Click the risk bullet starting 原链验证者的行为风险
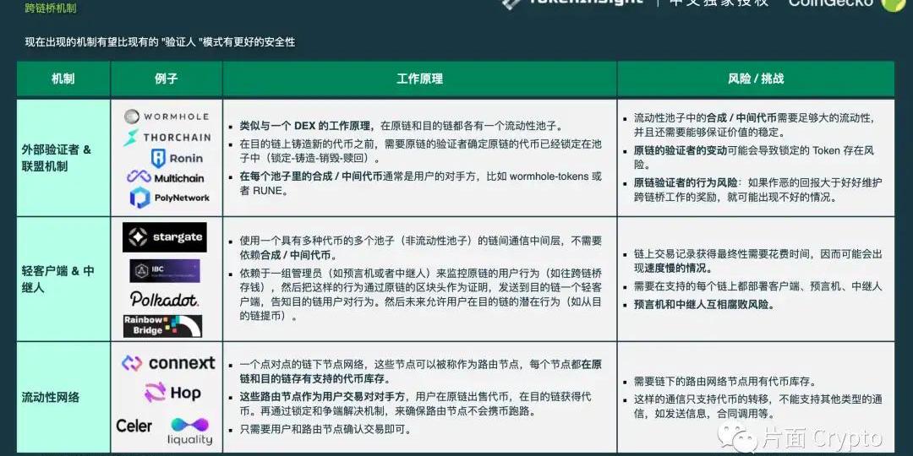 click(752, 190)
